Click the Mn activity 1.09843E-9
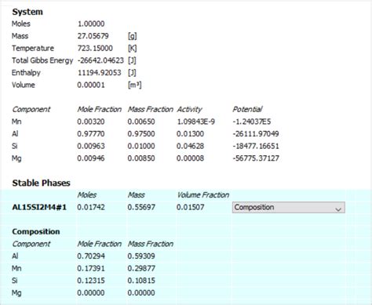Viewport: 372px width, 305px height. tap(196, 122)
